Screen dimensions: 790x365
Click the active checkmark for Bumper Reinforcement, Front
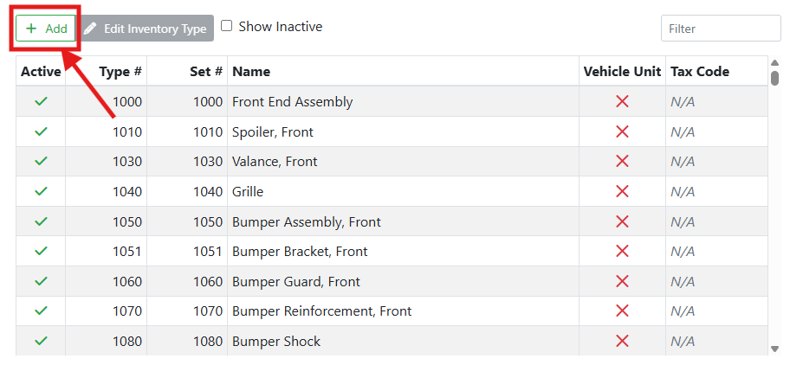point(41,311)
